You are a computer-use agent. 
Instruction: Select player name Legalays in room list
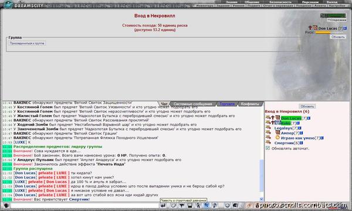[283, 128]
